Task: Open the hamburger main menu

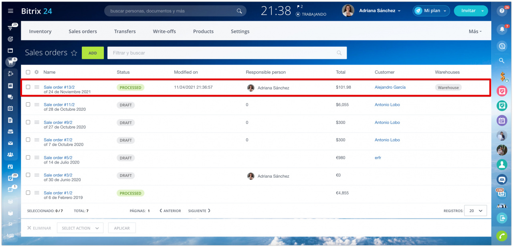Action: point(10,11)
